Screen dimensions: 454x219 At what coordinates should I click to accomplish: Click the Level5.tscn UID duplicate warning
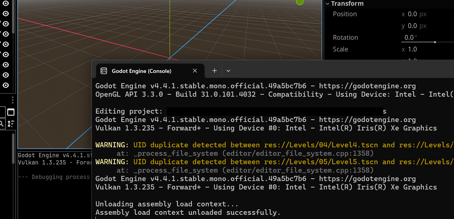pos(275,162)
